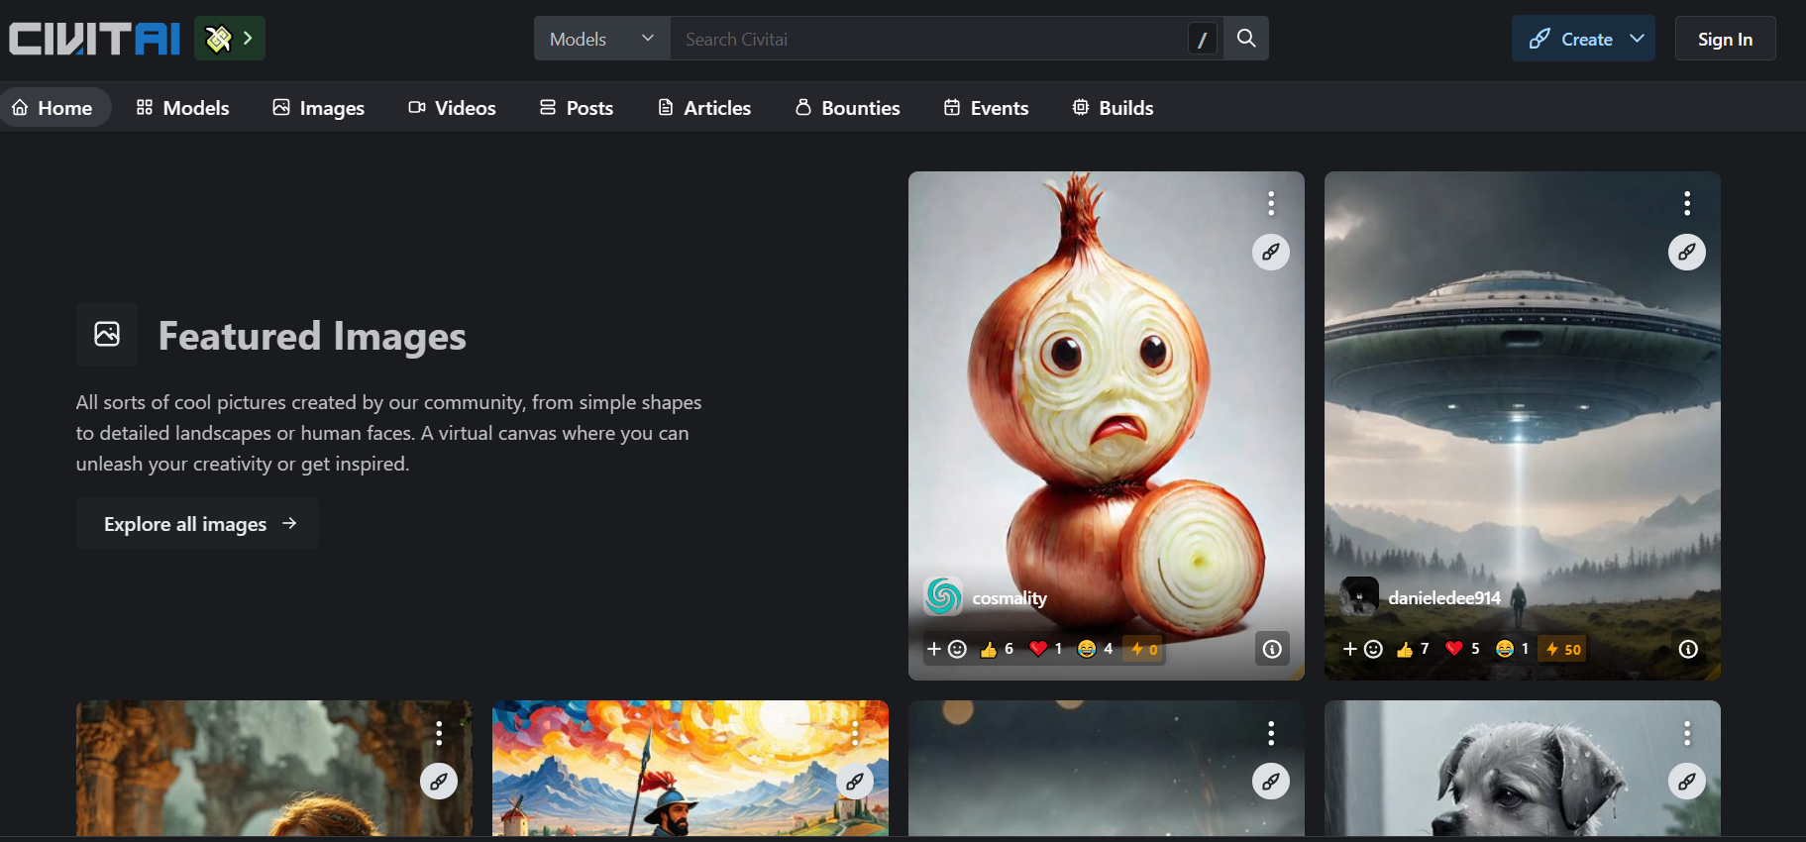The image size is (1806, 842).
Task: Navigate to the Events tab
Action: point(987,107)
